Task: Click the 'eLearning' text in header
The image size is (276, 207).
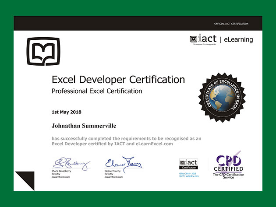Action: point(238,39)
